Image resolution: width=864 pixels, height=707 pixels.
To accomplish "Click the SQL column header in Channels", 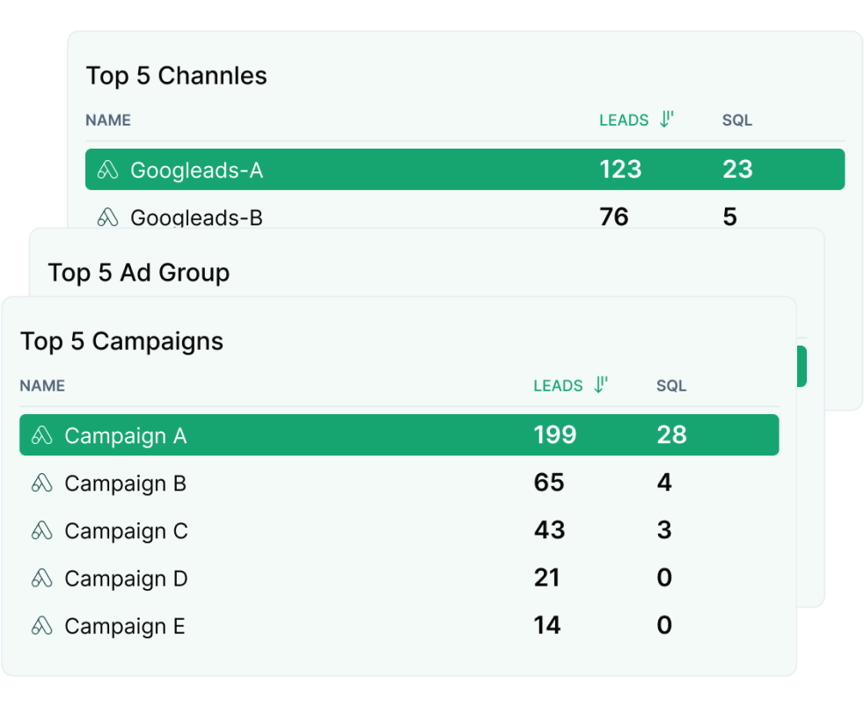I will 737,120.
